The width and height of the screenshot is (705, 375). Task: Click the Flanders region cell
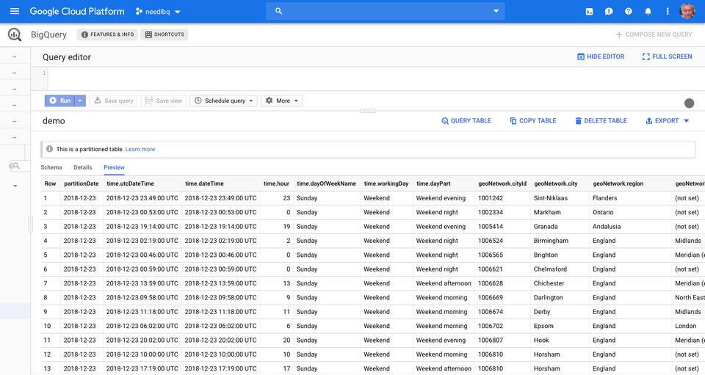click(604, 198)
